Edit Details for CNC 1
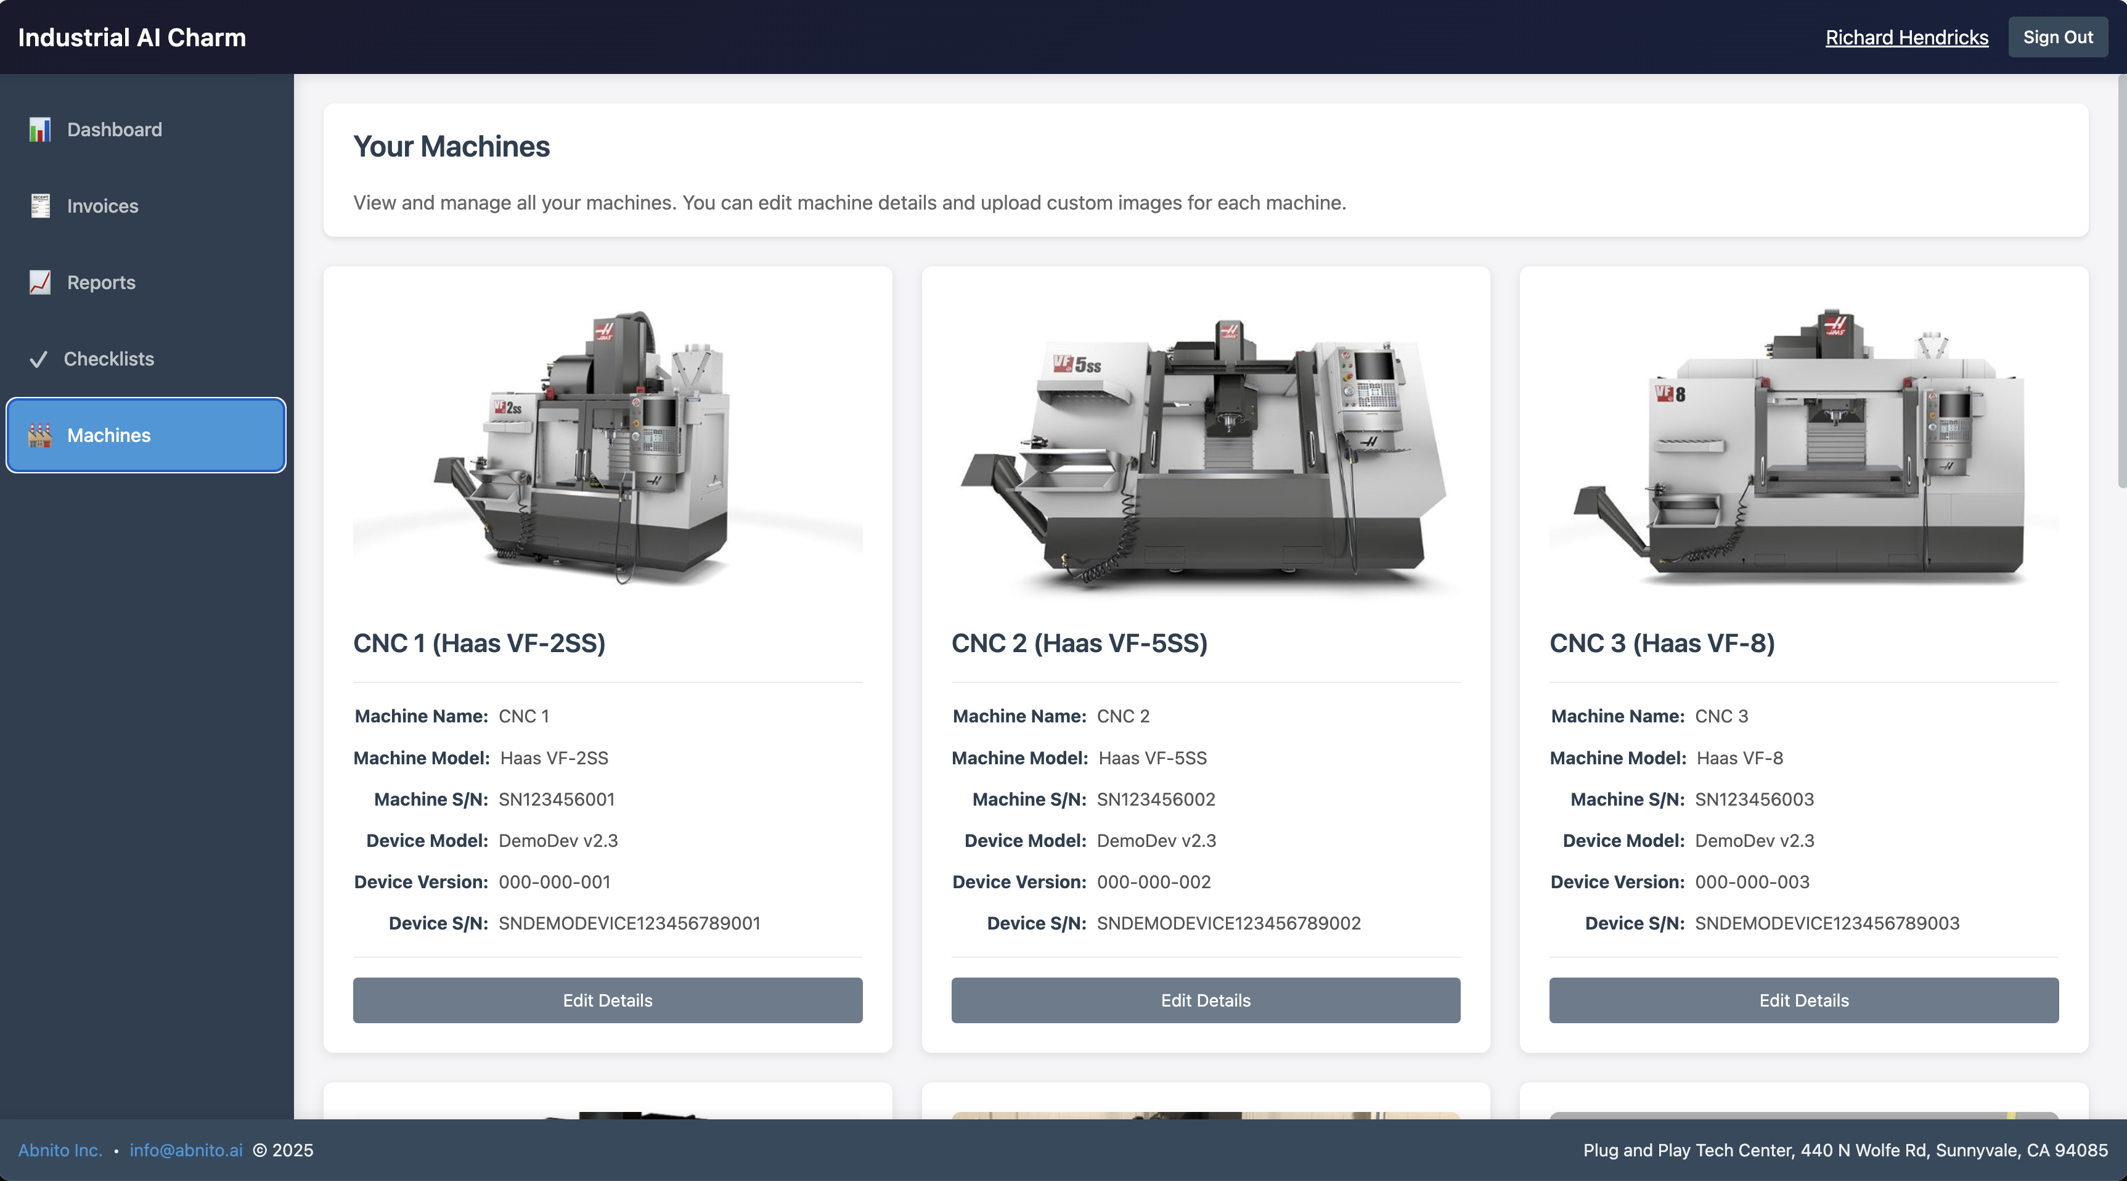2127x1181 pixels. tap(607, 1000)
